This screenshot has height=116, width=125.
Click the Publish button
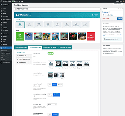pos(120,18)
